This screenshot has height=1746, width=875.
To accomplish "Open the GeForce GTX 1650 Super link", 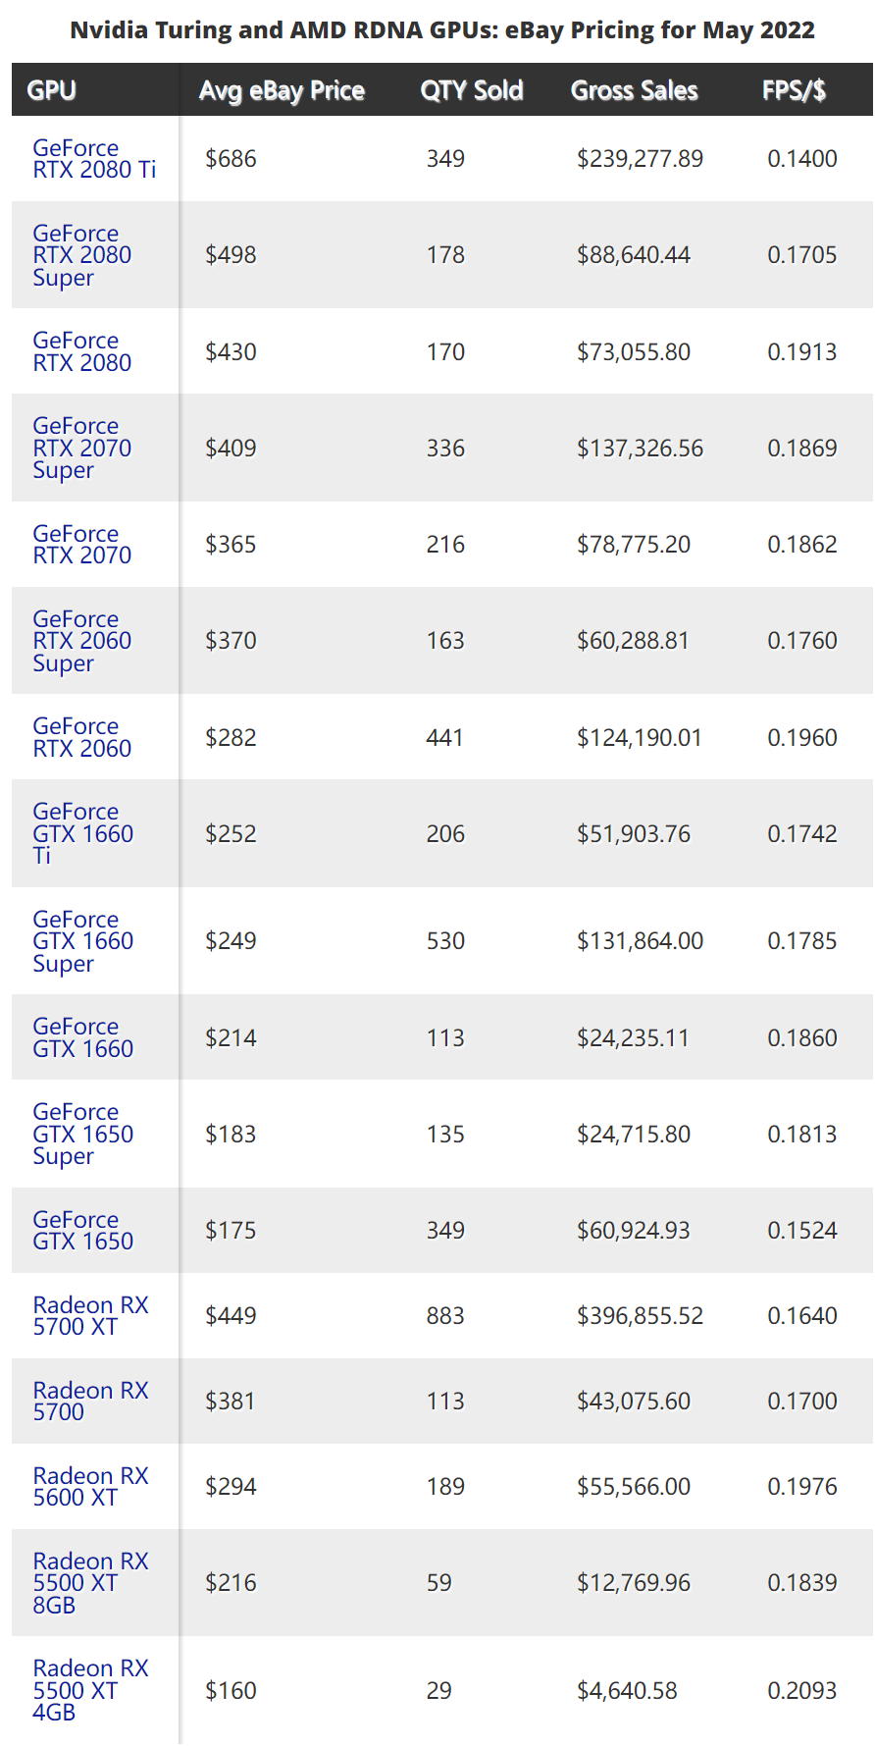I will 82,1134.
